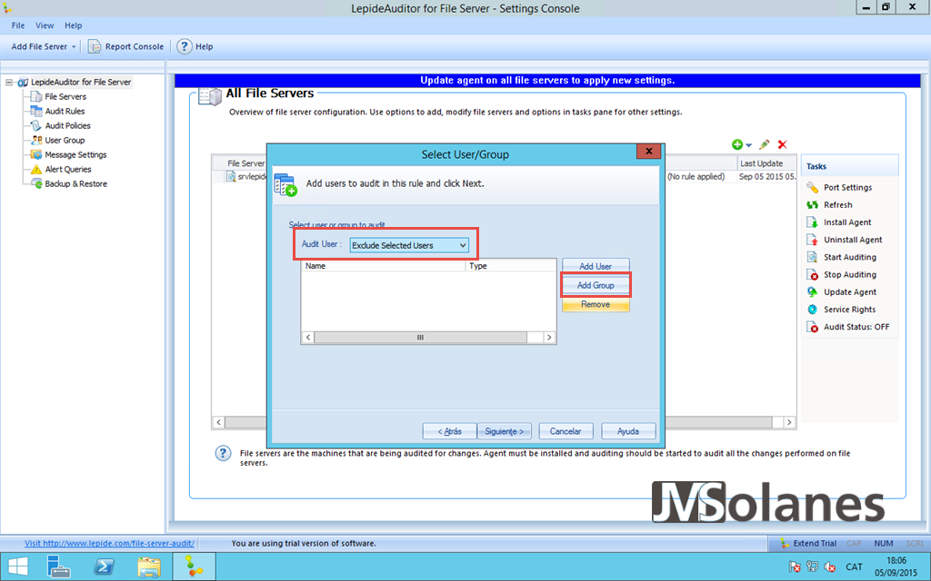Click the Refresh task icon

point(812,204)
